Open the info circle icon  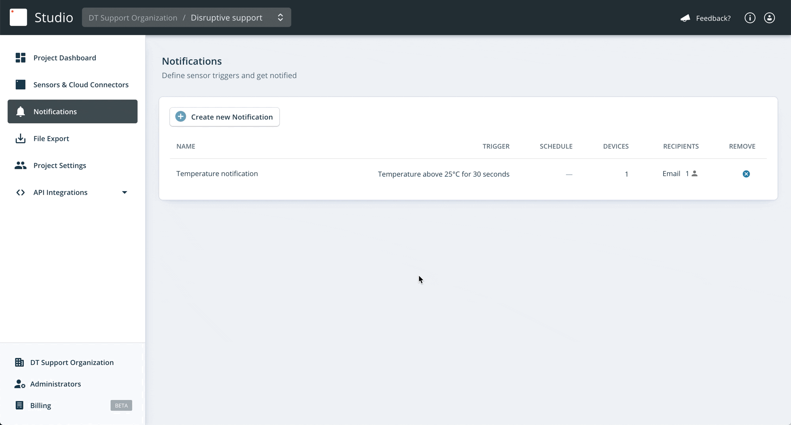pos(750,18)
